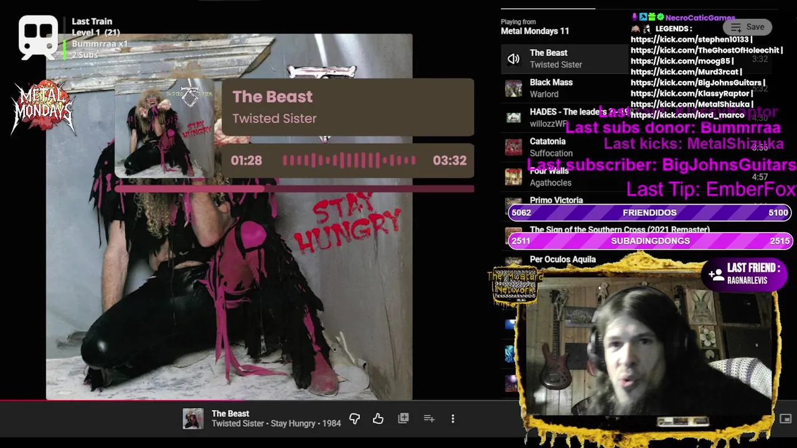Open Metal Mondays 11 playlist link
797x448 pixels.
tap(535, 31)
